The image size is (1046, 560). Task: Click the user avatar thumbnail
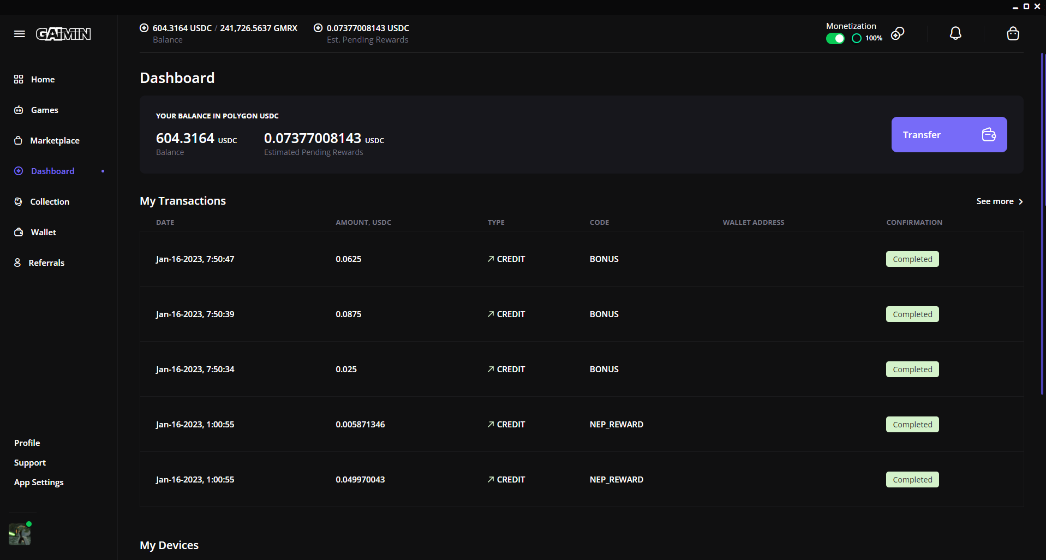point(20,534)
